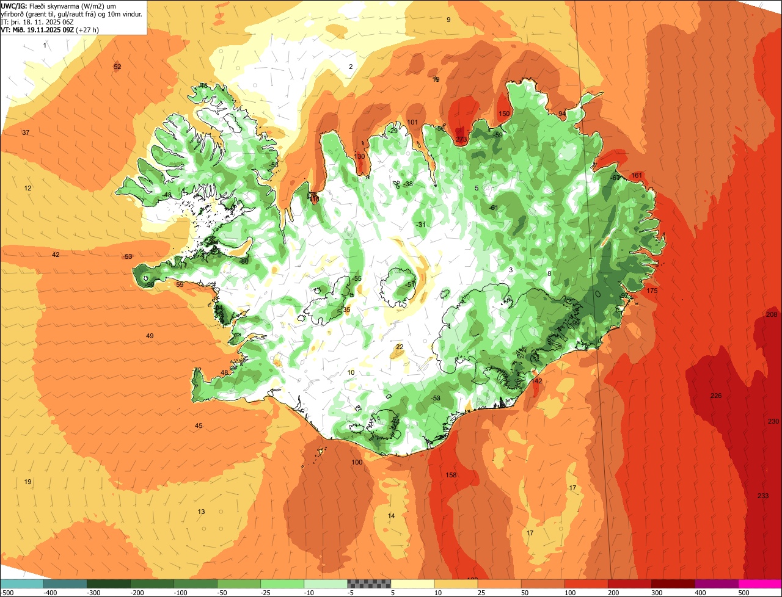Select the legend swatch between -200 and -100
The image size is (782, 597).
pos(152,584)
